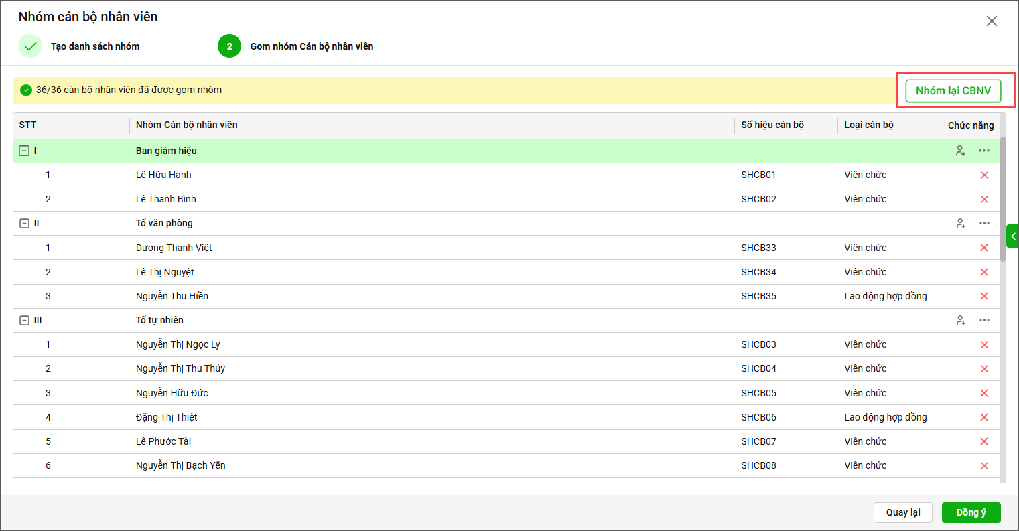Add staff to Ban giám hiệu group
The width and height of the screenshot is (1019, 531).
960,151
